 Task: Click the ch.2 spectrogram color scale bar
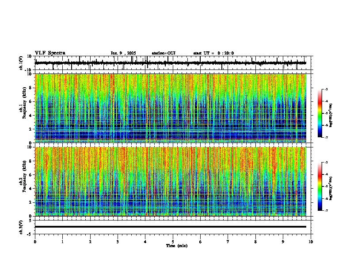pyautogui.click(x=320, y=186)
